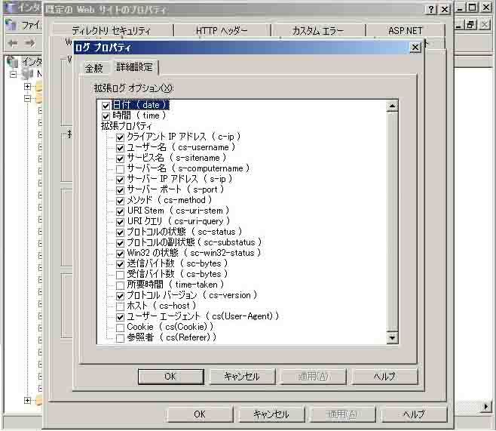Screen dimensions: 496x431
Task: Click the extended log options scrollbar thumb
Action: (x=392, y=221)
